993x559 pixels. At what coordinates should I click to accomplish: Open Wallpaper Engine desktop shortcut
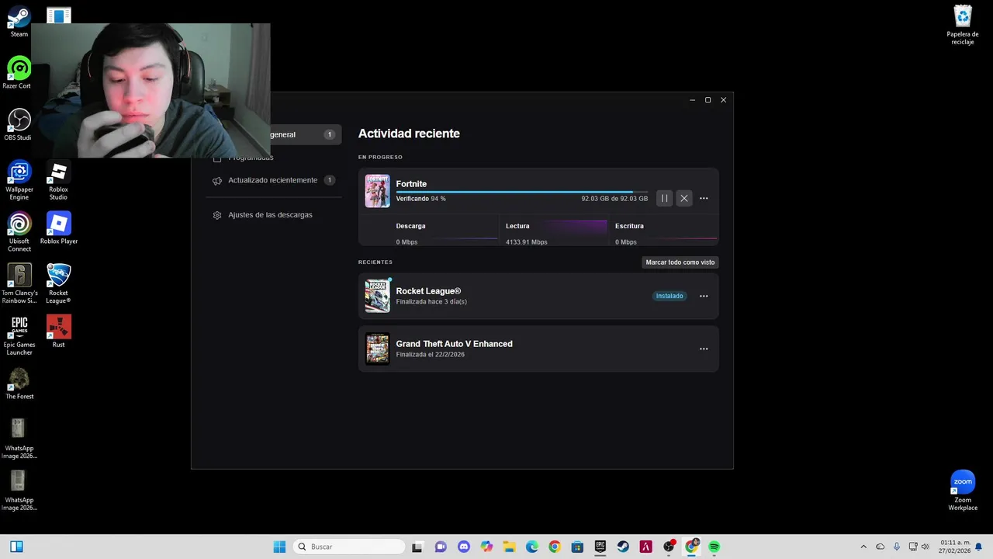pyautogui.click(x=19, y=181)
